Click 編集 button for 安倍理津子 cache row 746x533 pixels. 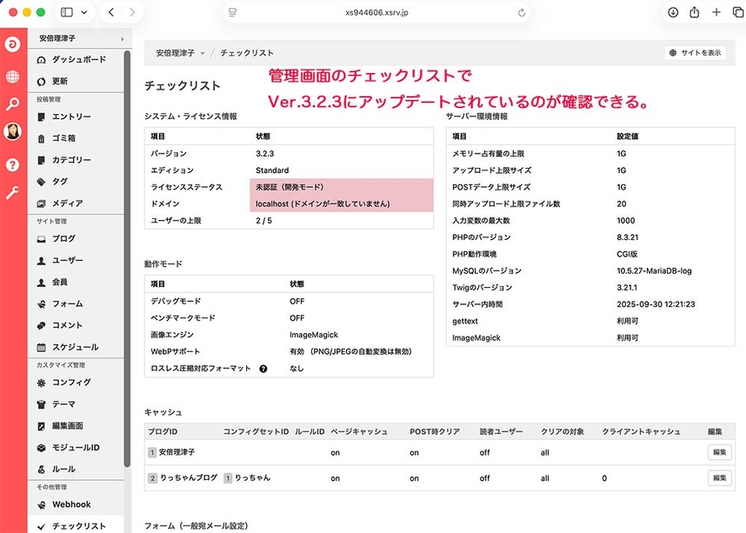click(719, 452)
